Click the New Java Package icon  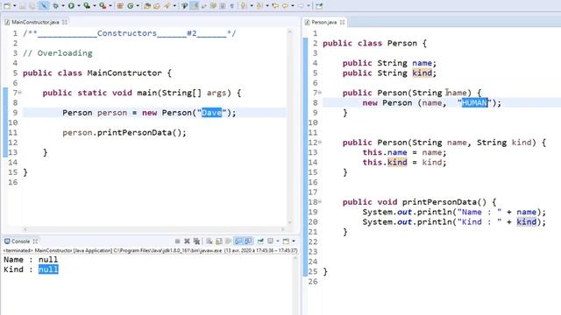pos(120,6)
